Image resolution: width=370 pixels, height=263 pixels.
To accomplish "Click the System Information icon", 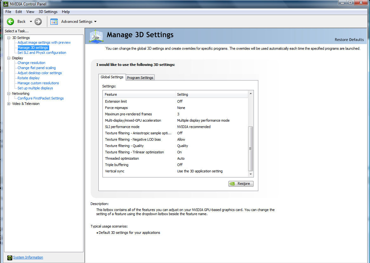I will click(10, 258).
